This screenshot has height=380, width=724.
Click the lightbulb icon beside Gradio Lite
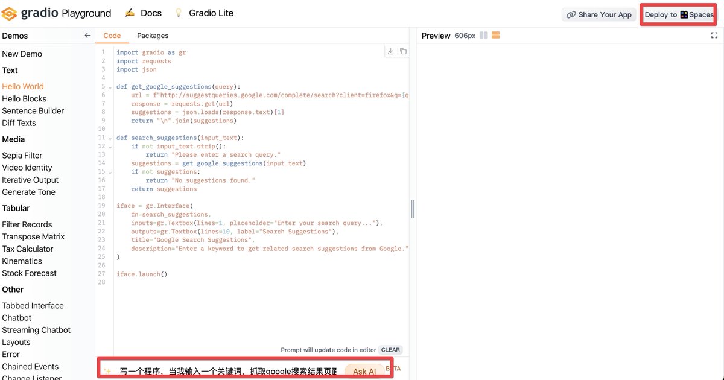click(179, 13)
